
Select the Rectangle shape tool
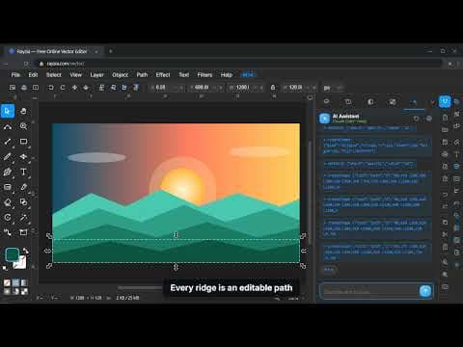[x=23, y=142]
